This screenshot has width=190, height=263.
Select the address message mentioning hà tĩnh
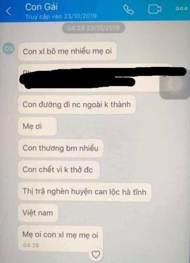85,191
